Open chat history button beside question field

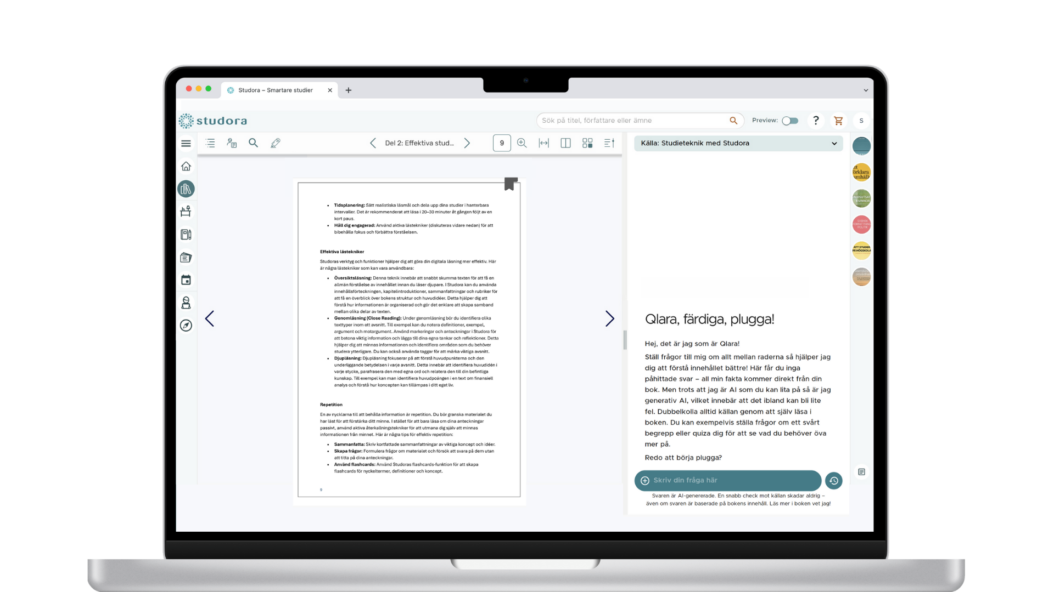pos(833,480)
